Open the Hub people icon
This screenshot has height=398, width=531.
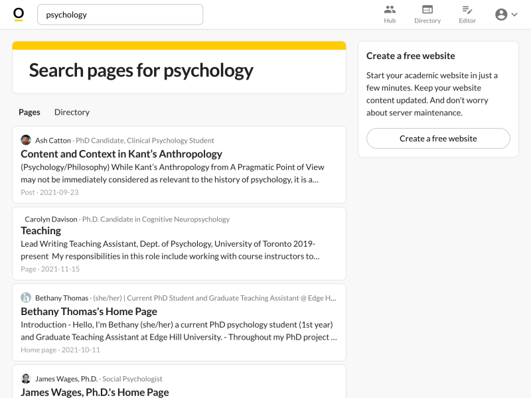pyautogui.click(x=390, y=9)
